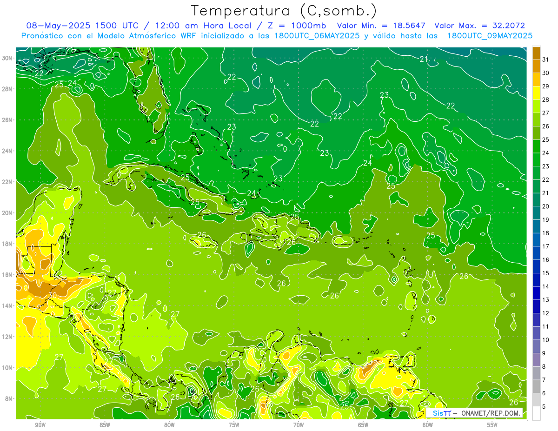This screenshot has height=431, width=558.
Task: Pick the dark orange legend swatch above 31
Action: click(x=536, y=53)
